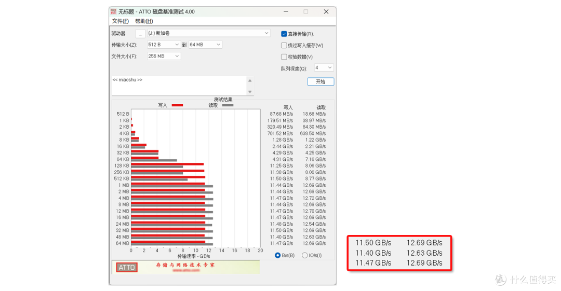Click the write value 11.40 GB/s in results column

pyautogui.click(x=281, y=237)
